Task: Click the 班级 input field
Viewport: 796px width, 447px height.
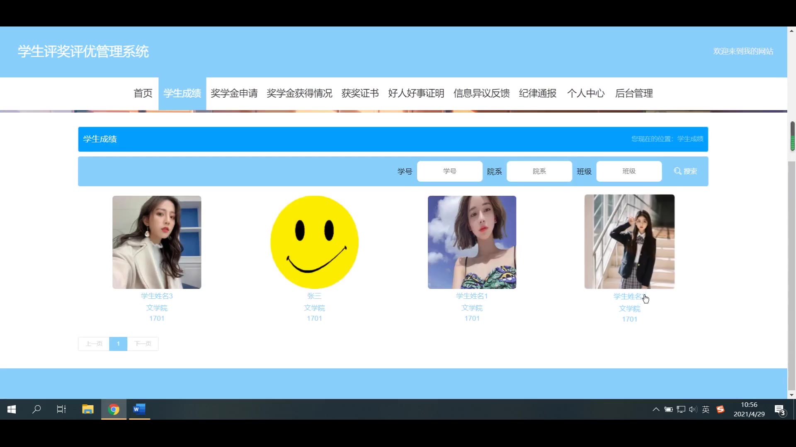Action: tap(629, 171)
